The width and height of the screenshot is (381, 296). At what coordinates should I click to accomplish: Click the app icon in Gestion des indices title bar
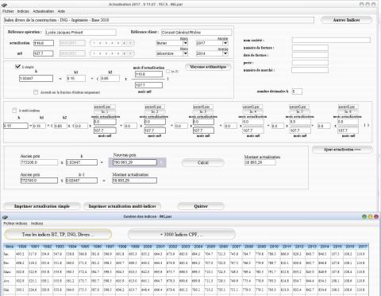(5, 217)
